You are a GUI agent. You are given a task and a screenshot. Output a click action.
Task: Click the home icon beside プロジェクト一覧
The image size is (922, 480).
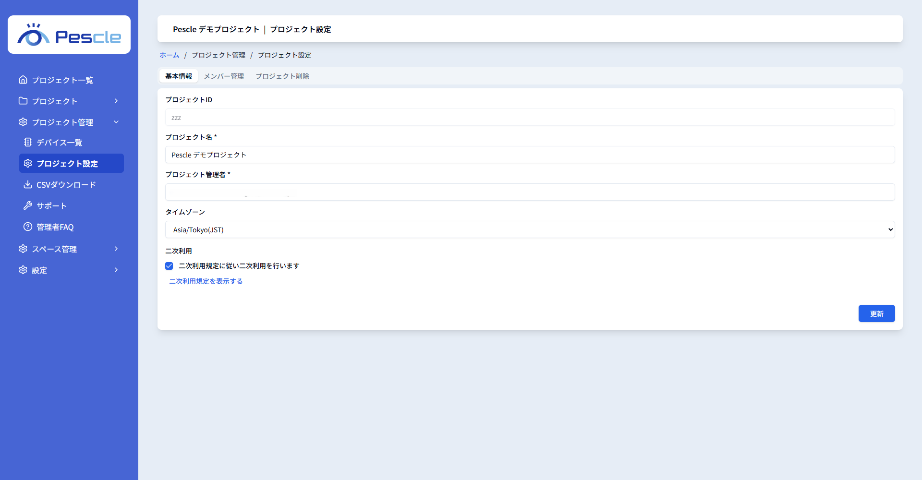point(23,80)
